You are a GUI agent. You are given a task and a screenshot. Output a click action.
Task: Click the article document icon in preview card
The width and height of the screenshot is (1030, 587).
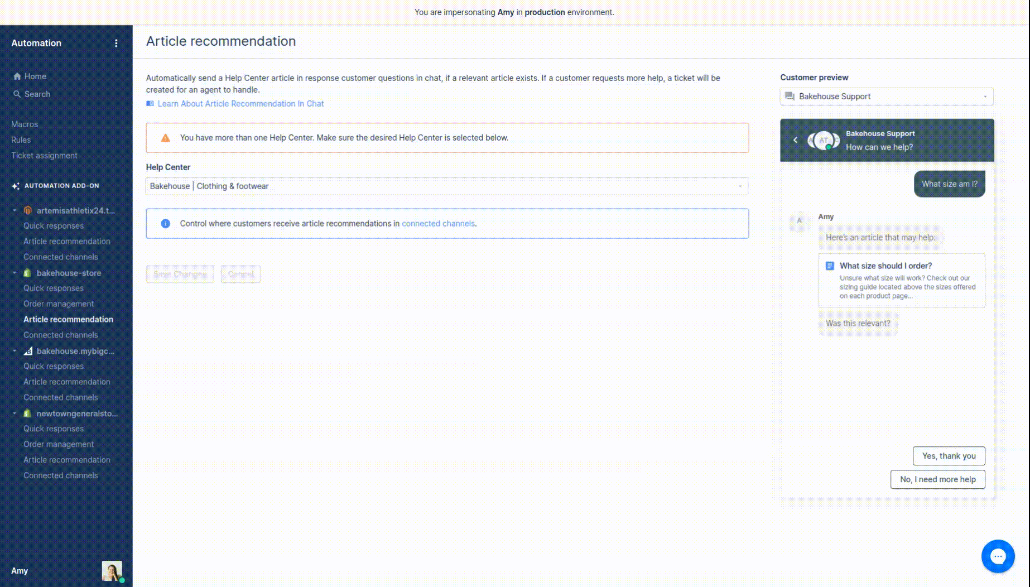(x=830, y=266)
